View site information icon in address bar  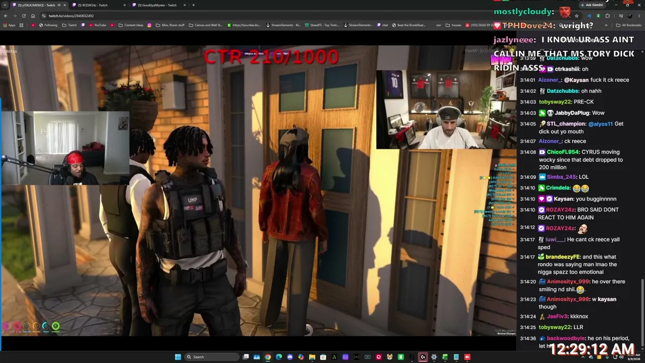[43, 16]
